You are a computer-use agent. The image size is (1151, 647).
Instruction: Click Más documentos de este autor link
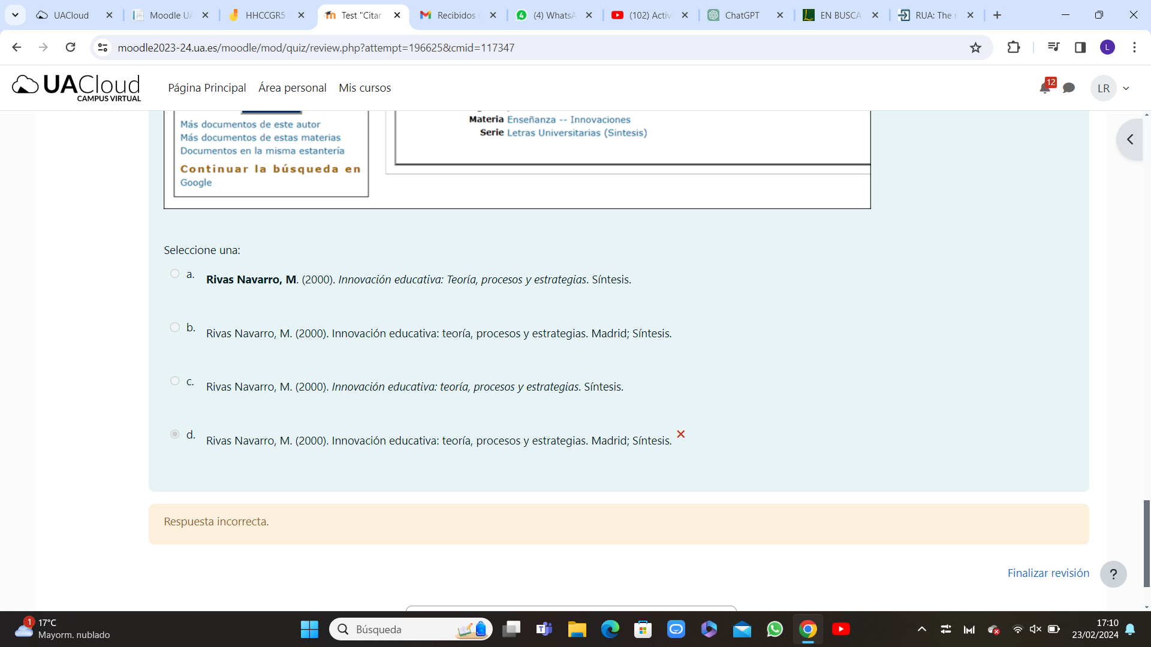(x=250, y=124)
